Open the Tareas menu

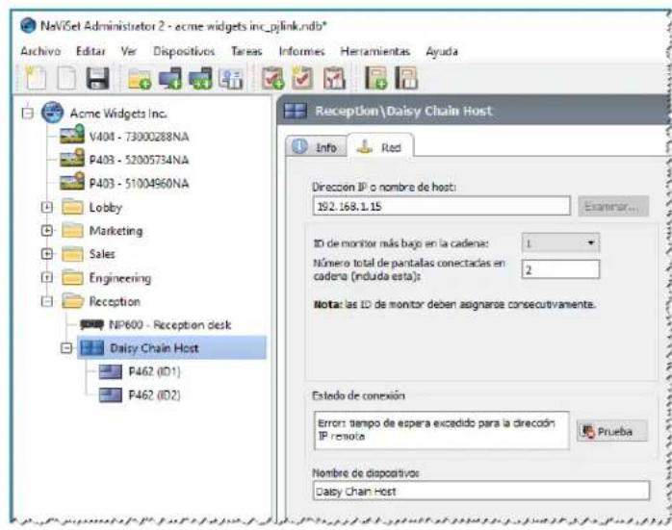pyautogui.click(x=246, y=51)
